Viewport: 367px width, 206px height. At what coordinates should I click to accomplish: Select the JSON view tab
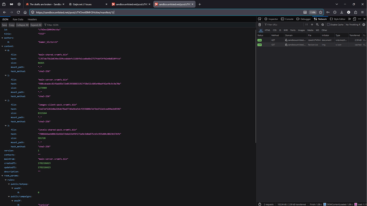(x=5, y=19)
